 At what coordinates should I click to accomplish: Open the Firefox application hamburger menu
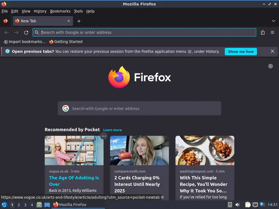click(x=272, y=32)
